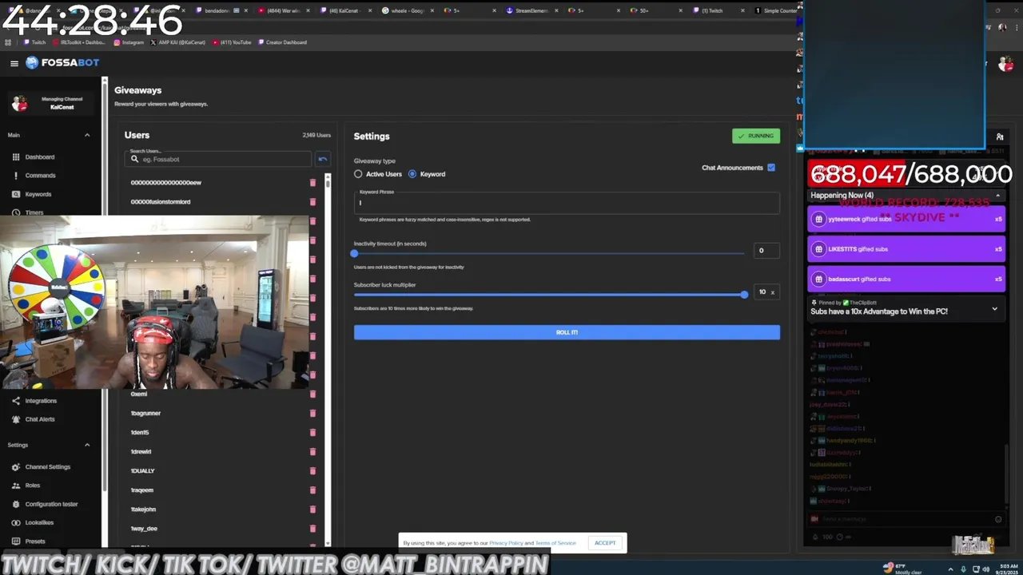This screenshot has width=1023, height=575.
Task: Click the ROLL IT! button
Action: tap(567, 332)
